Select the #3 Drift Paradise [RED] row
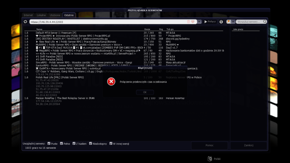Screen dimensions: 290x163 click(x=124, y=60)
